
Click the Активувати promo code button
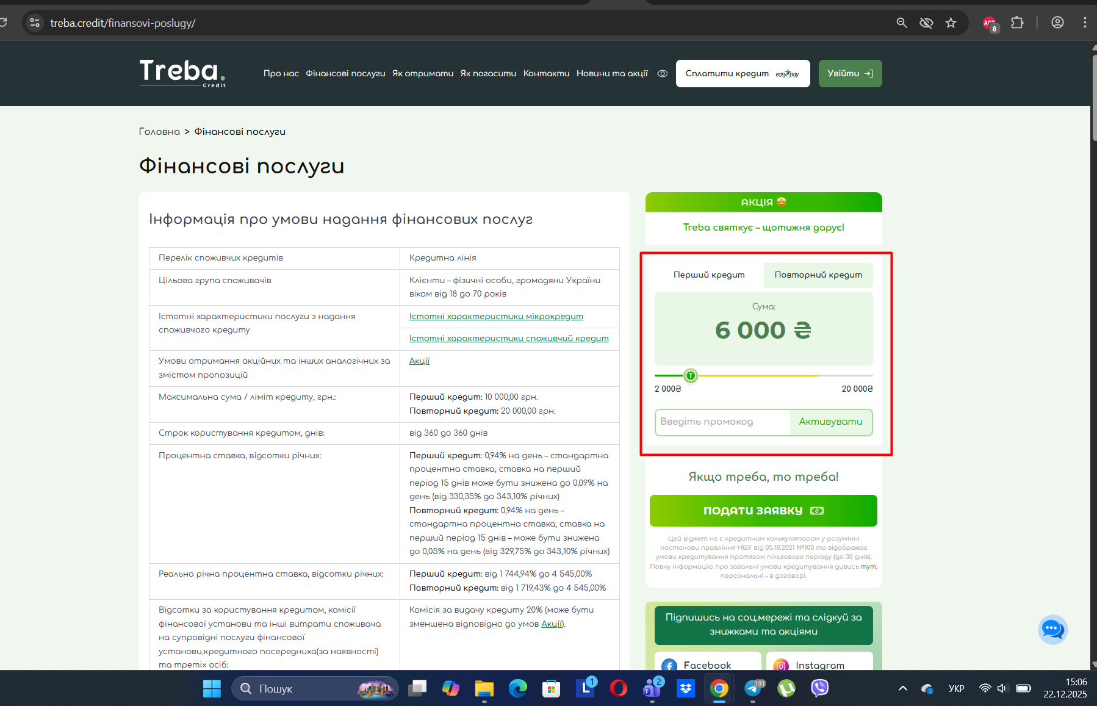coord(831,422)
